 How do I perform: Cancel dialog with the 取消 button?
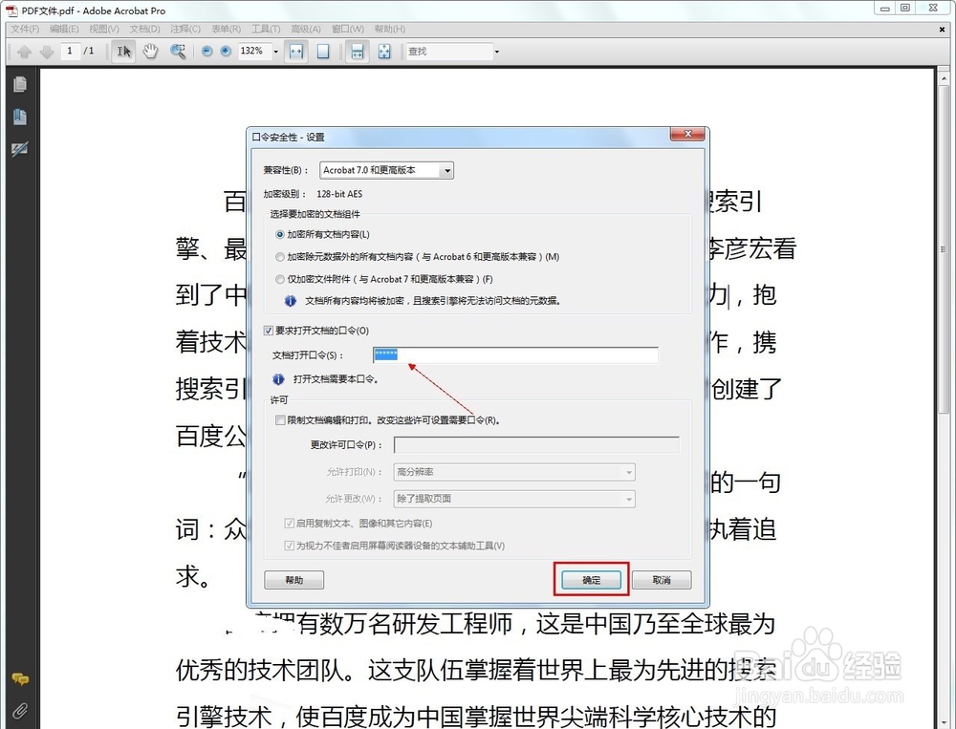tap(662, 580)
